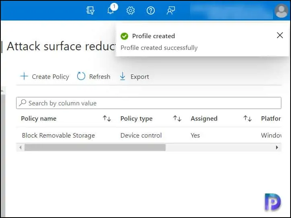Click the plus icon beside Create Policy
291x218 pixels.
(24, 76)
